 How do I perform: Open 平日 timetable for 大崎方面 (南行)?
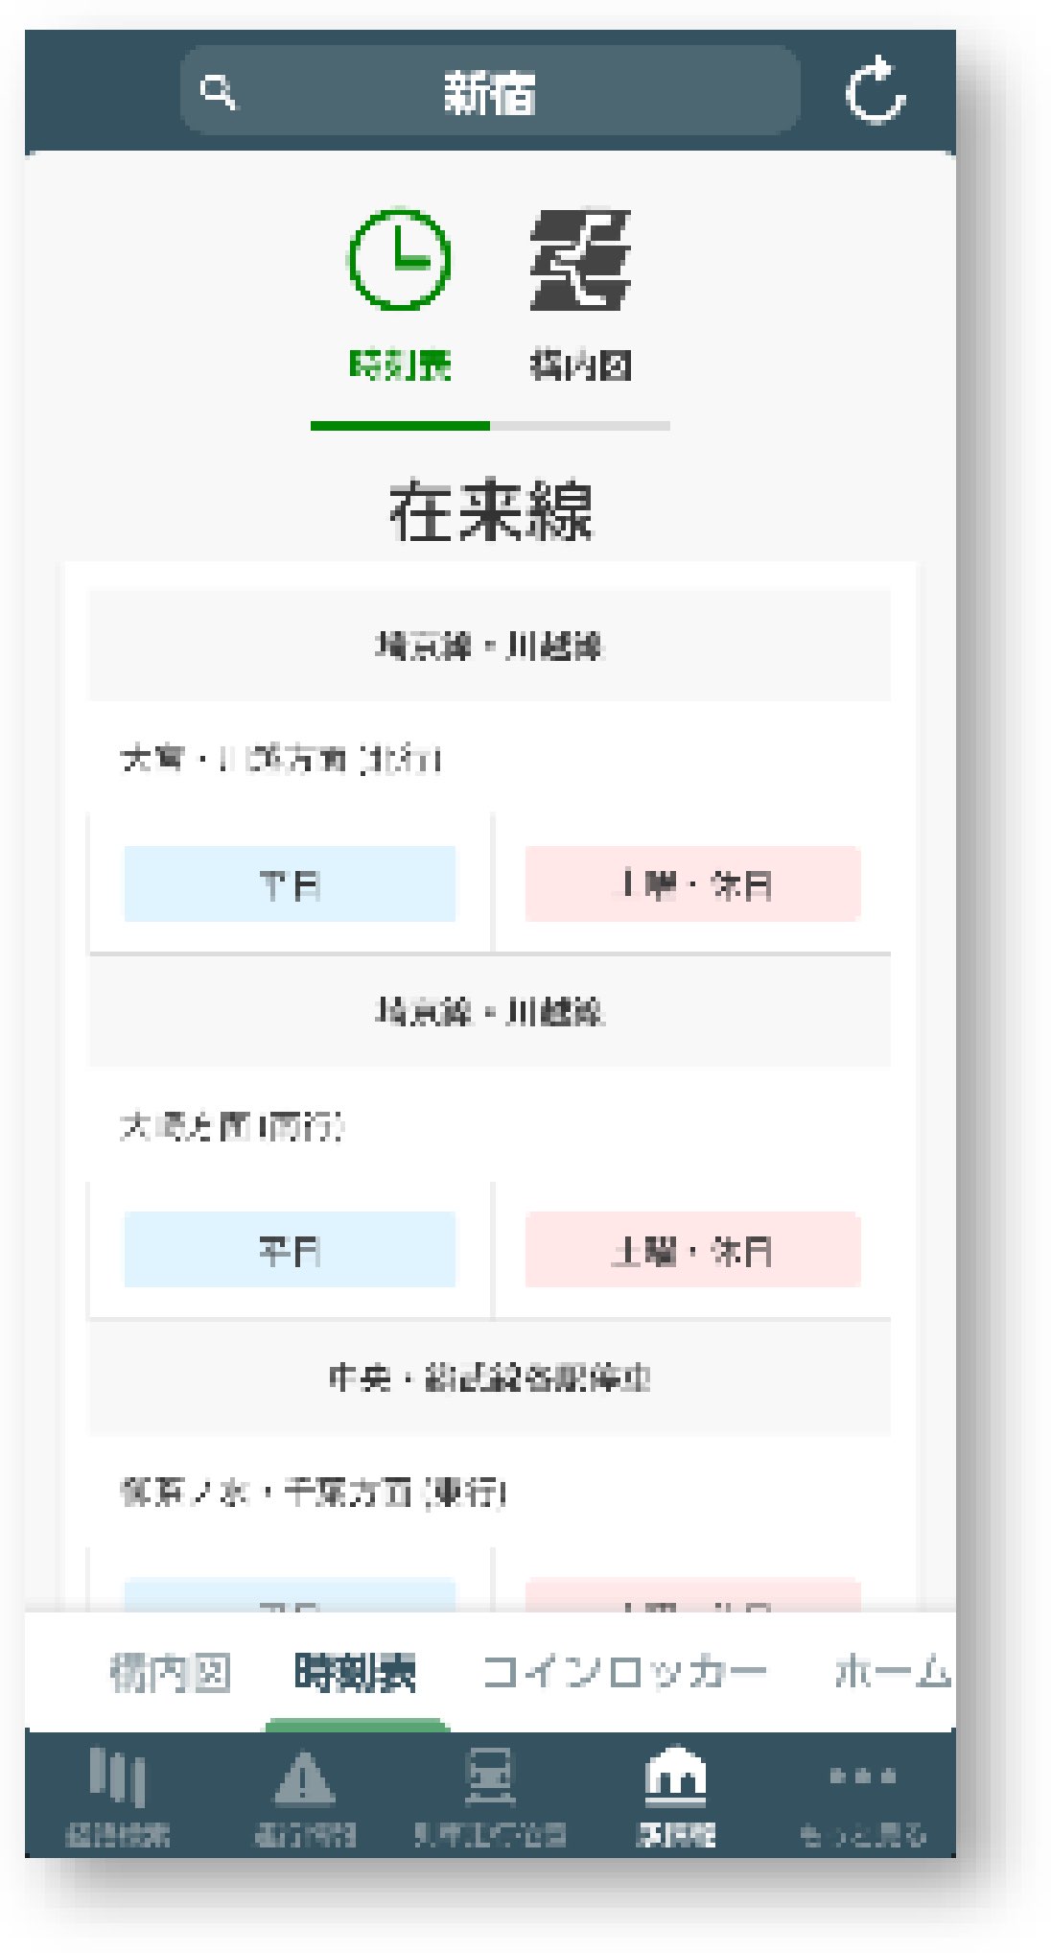point(290,1250)
